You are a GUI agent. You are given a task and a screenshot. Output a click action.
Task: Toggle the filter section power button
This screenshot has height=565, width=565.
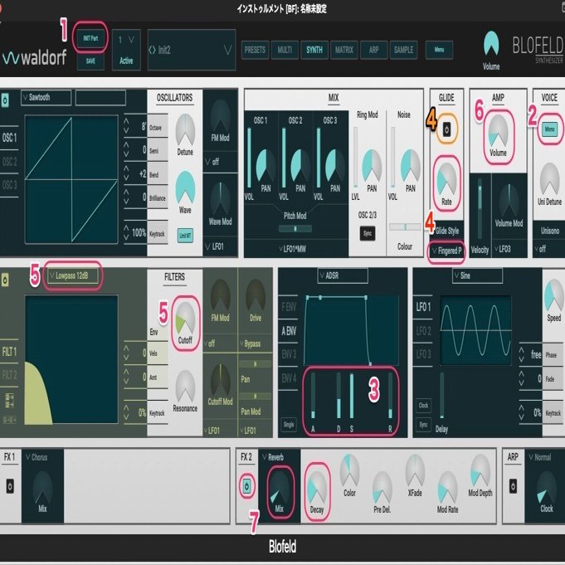click(x=5, y=280)
